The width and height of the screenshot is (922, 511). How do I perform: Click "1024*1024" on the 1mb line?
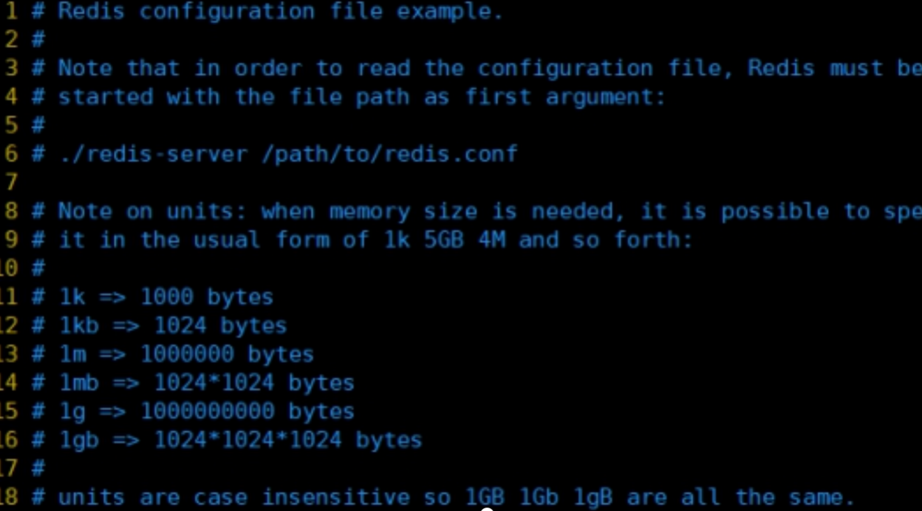pos(214,383)
